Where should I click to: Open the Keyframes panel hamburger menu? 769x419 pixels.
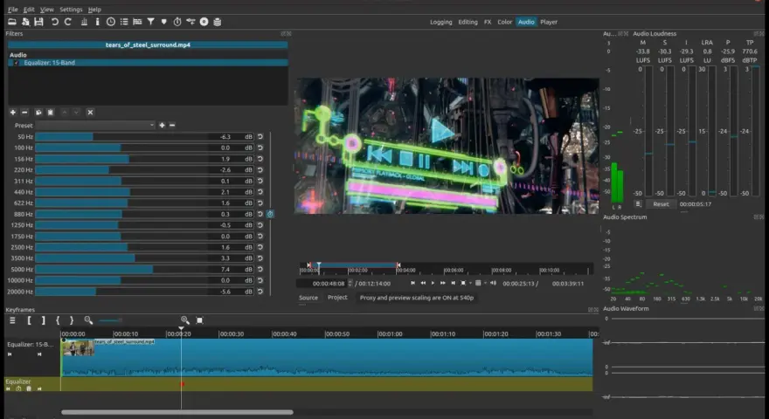pyautogui.click(x=12, y=320)
